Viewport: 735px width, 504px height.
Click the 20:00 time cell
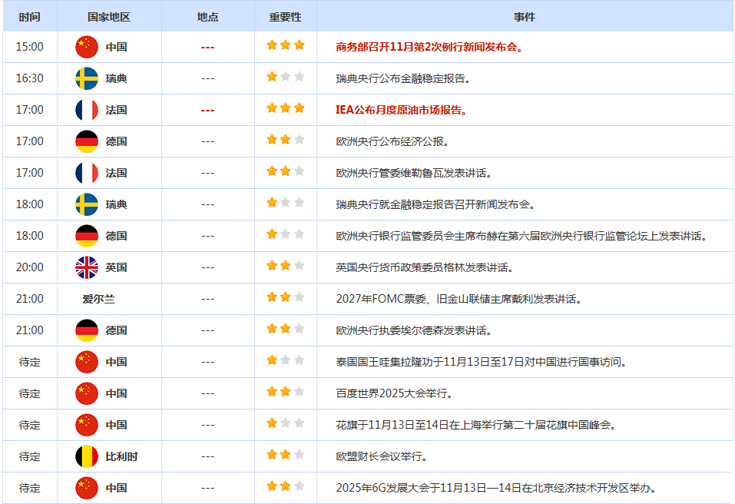[x=29, y=267]
